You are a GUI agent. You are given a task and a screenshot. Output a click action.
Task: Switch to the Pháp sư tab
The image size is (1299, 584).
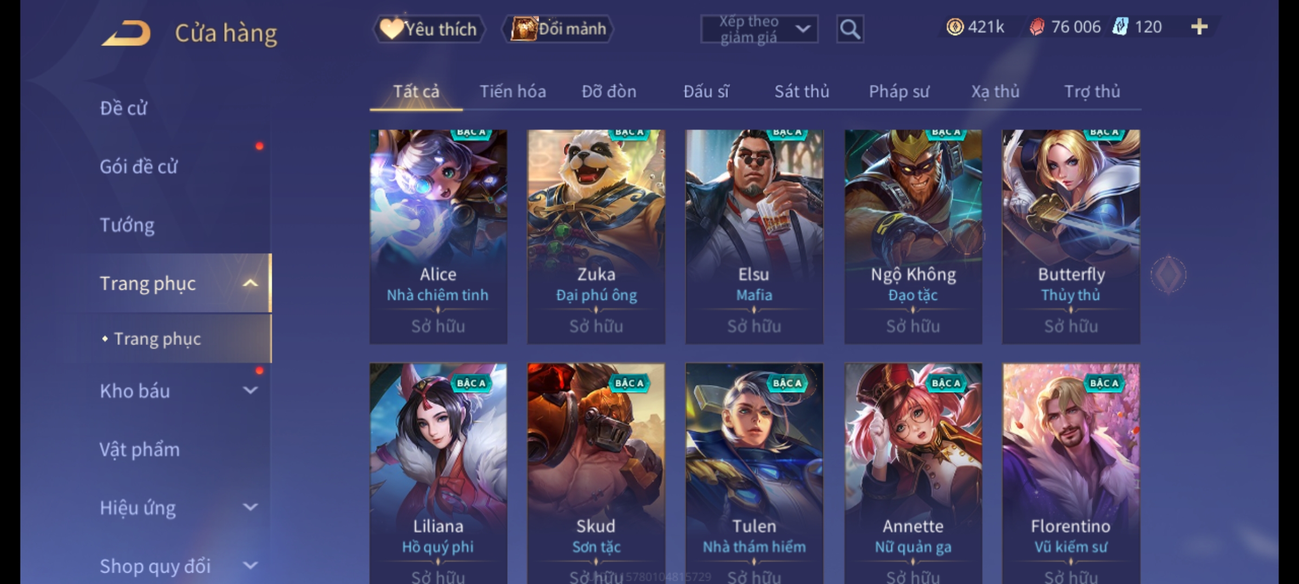coord(899,91)
